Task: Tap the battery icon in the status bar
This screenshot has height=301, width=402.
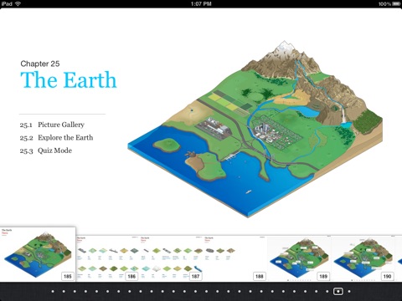Action: pos(396,3)
